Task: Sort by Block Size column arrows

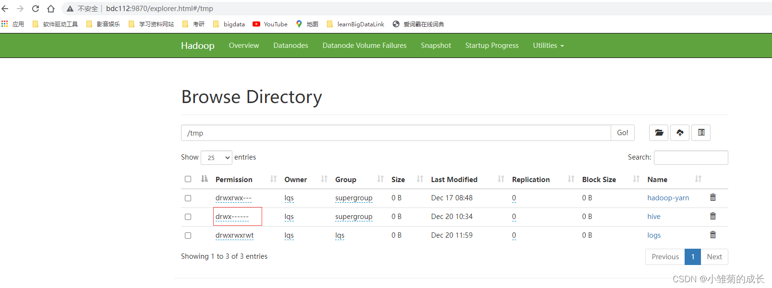Action: pos(636,179)
